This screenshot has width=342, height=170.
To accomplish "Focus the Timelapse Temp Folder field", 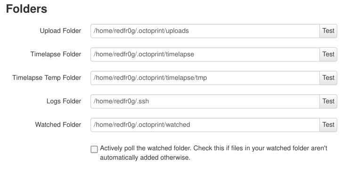I will click(205, 78).
